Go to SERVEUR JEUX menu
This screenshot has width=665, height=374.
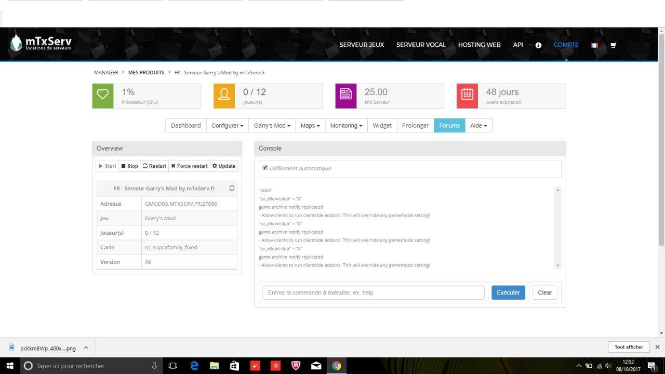pos(362,45)
